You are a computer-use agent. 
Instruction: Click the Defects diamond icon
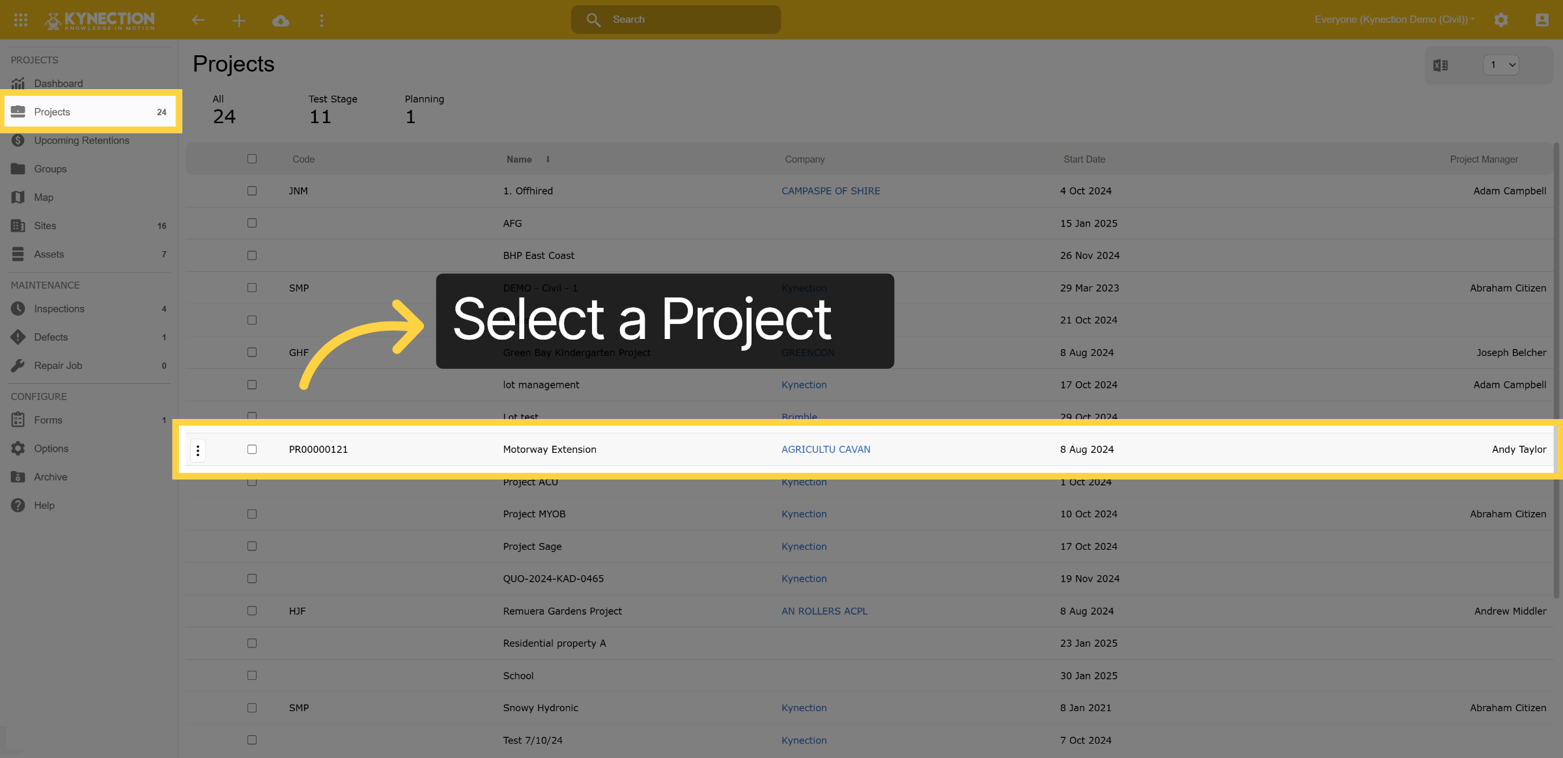click(18, 337)
